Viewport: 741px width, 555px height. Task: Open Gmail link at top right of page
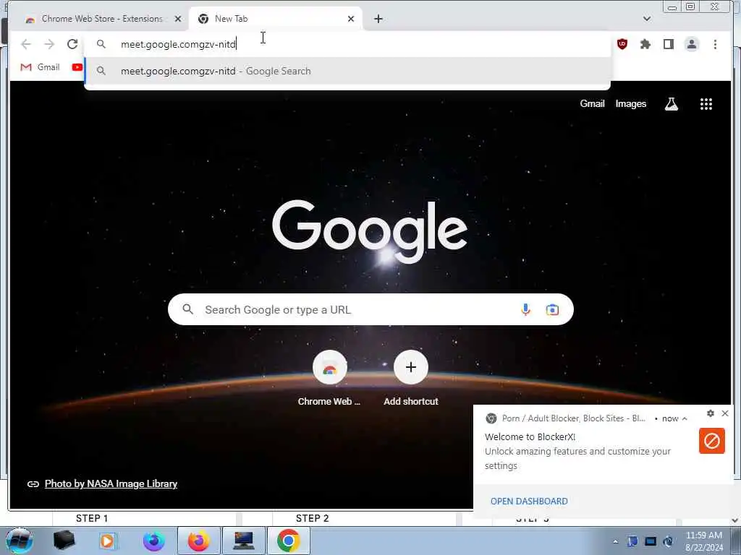point(592,104)
